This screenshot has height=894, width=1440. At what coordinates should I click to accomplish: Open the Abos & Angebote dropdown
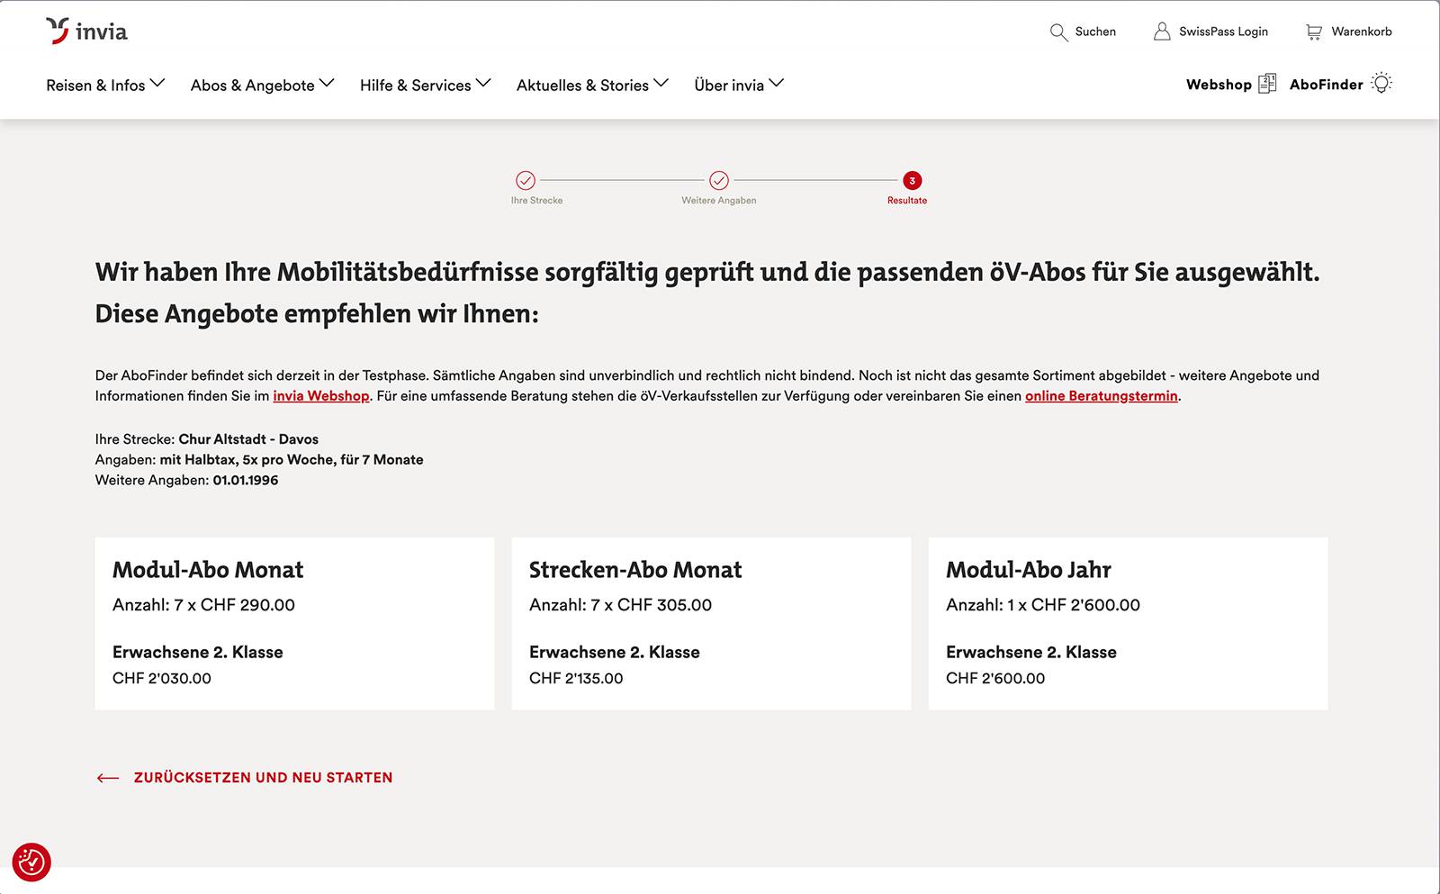[261, 85]
